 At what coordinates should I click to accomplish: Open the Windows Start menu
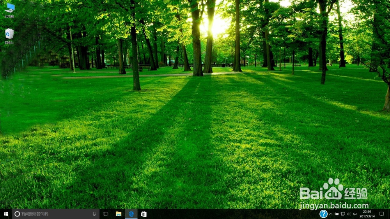6,214
